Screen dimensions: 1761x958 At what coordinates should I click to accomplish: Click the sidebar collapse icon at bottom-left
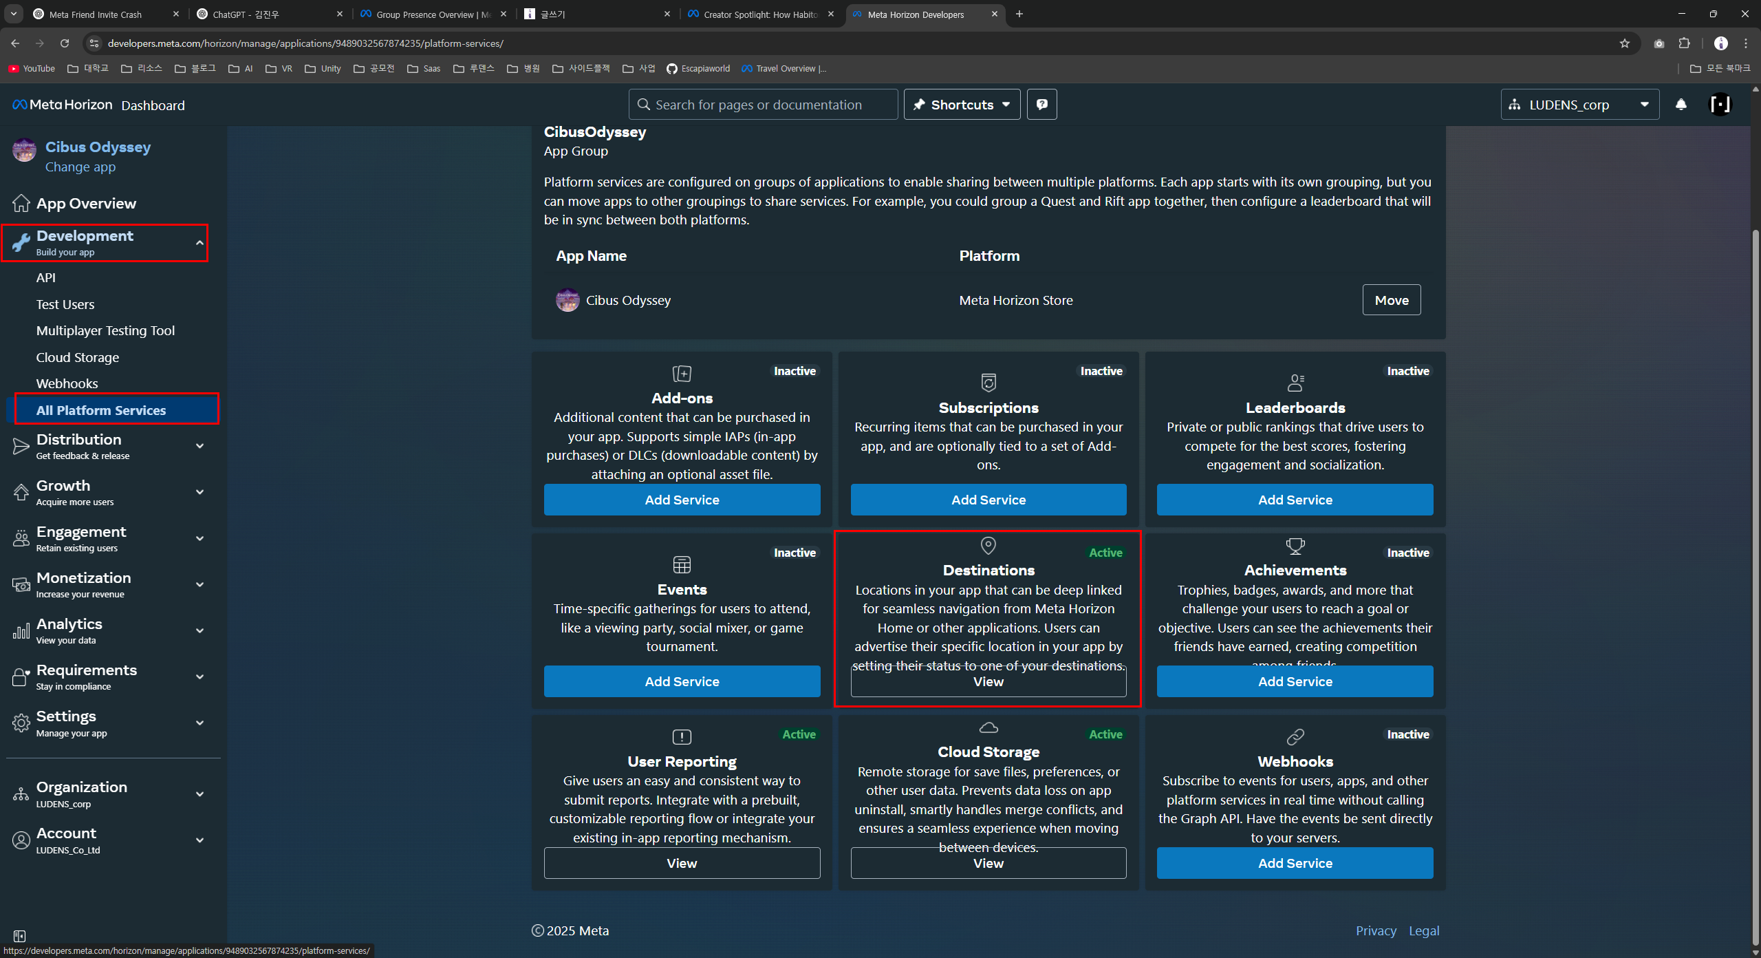[x=19, y=936]
